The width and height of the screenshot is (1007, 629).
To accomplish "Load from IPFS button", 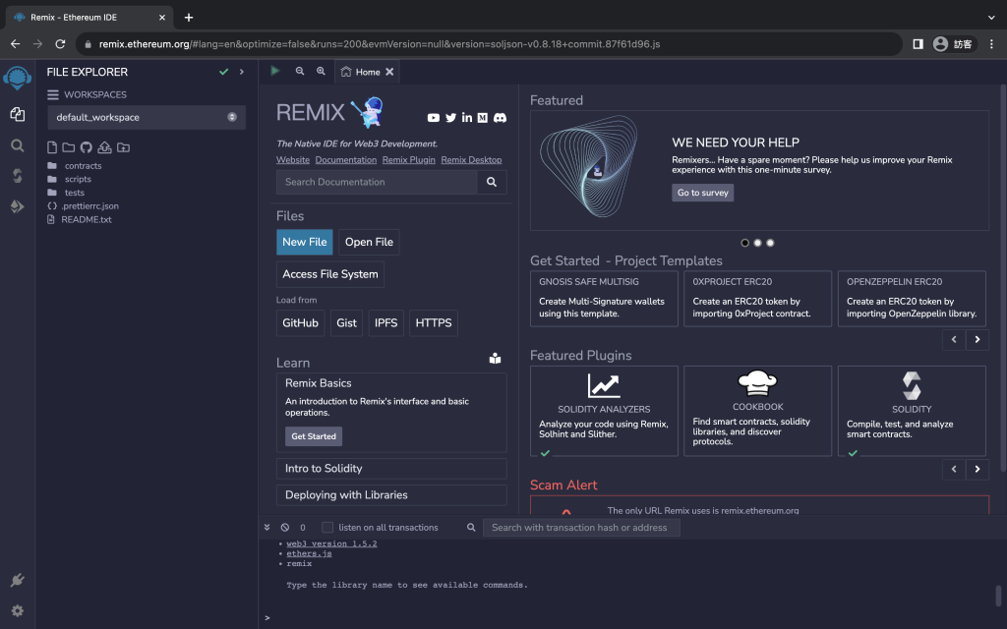I will coord(385,322).
